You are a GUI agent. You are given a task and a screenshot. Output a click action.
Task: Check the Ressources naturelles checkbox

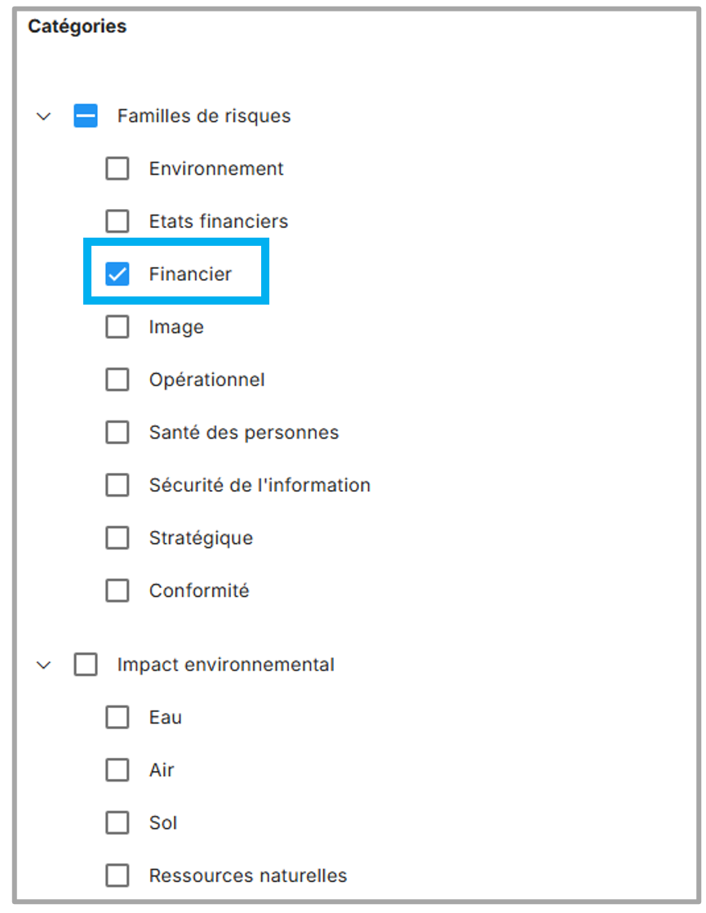118,876
